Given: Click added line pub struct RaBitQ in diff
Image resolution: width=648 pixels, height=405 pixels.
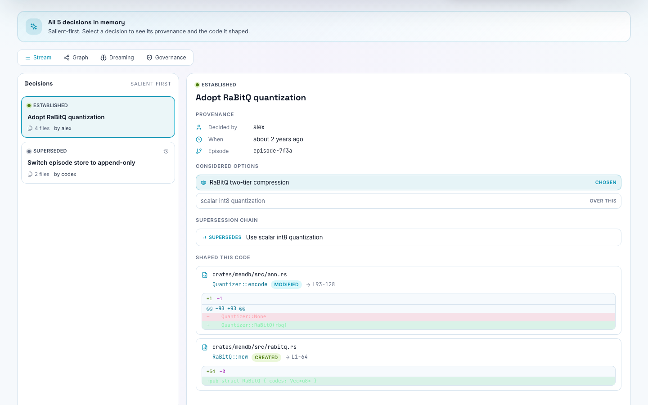Looking at the screenshot, I should point(409,381).
